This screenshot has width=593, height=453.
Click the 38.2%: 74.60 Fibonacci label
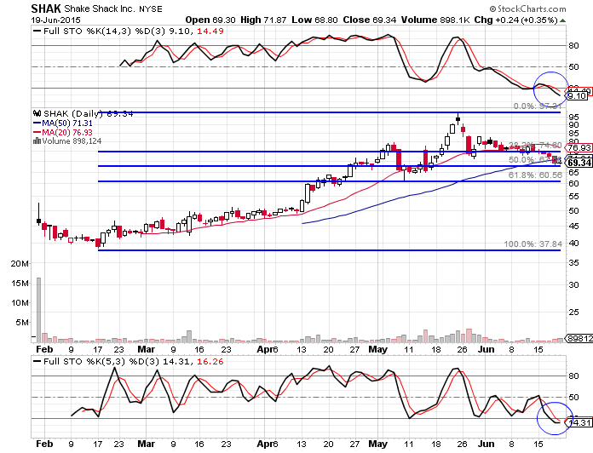click(535, 146)
